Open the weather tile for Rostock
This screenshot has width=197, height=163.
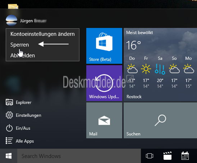tap(160, 64)
